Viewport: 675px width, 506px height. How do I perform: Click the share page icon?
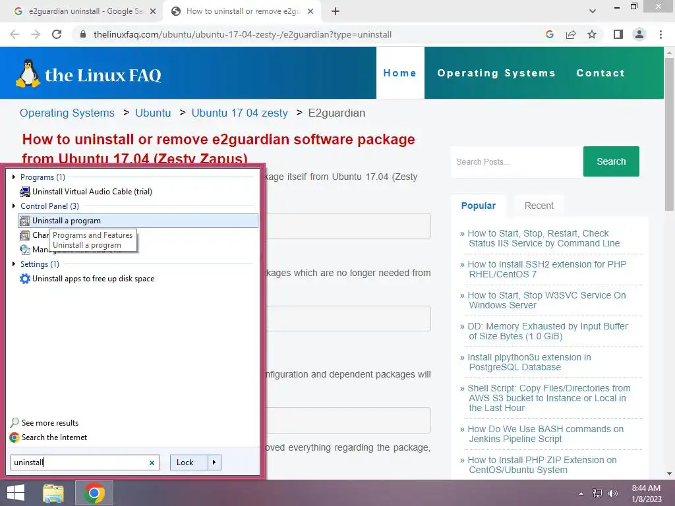[x=571, y=34]
